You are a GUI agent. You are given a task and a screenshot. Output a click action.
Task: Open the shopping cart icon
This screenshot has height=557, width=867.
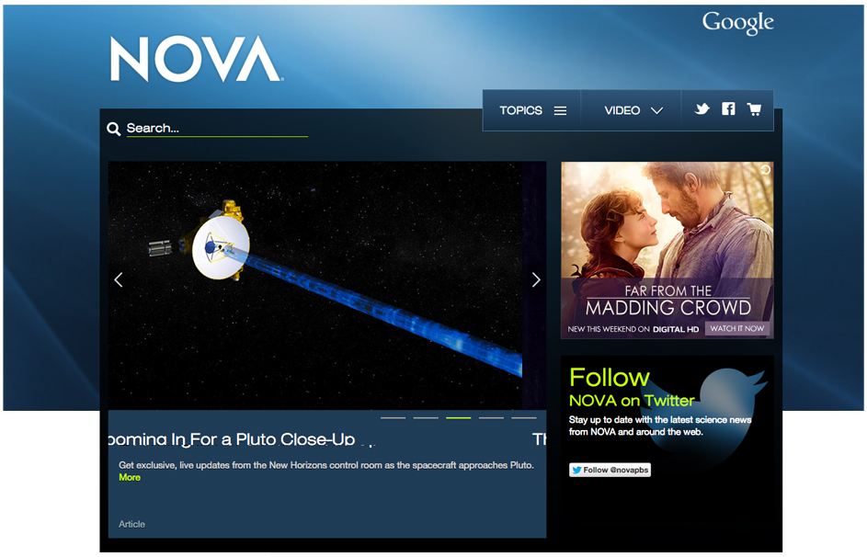(754, 108)
